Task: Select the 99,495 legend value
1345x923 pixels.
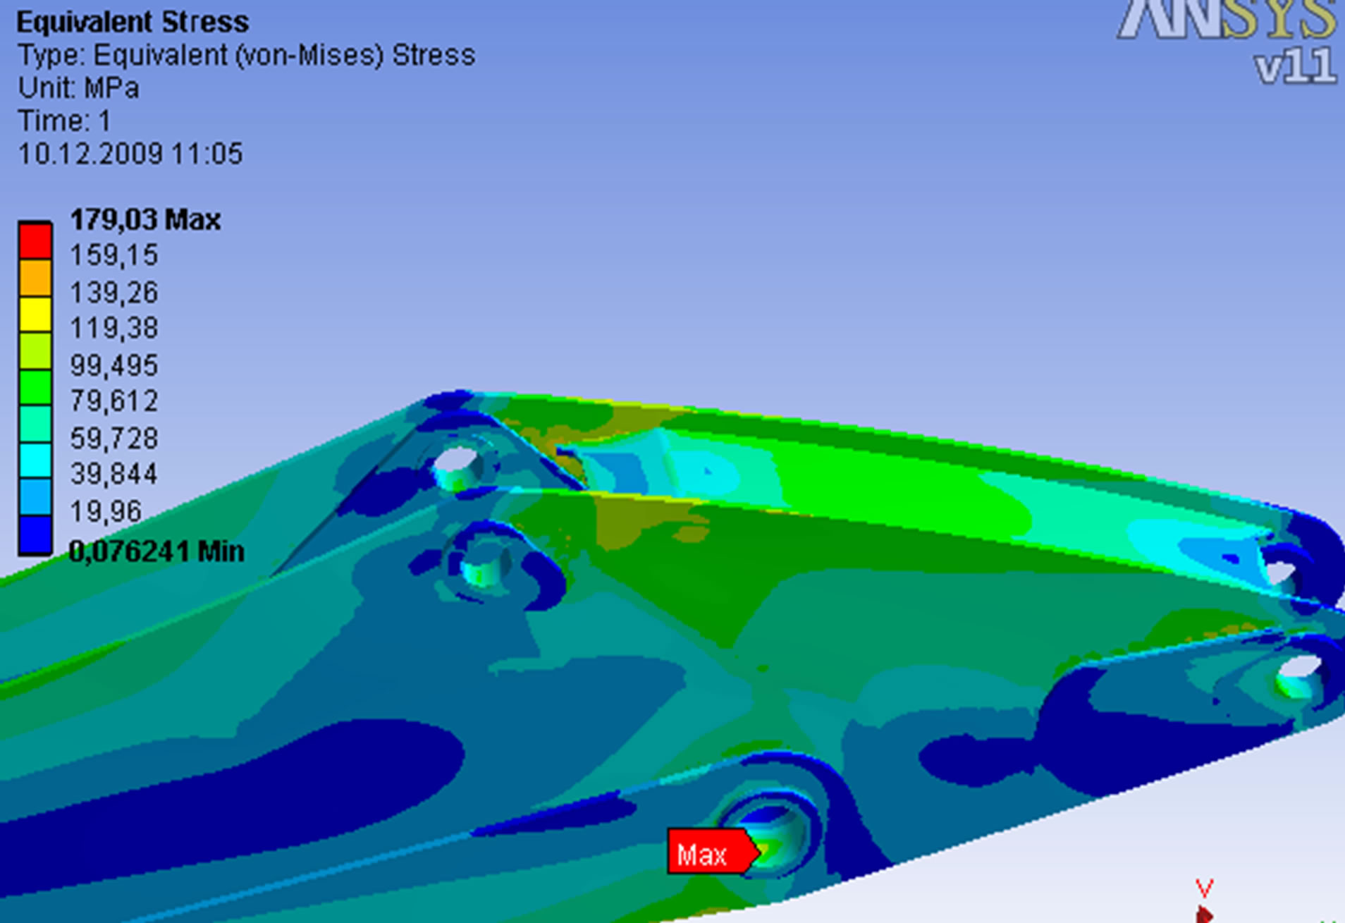Action: click(x=113, y=365)
